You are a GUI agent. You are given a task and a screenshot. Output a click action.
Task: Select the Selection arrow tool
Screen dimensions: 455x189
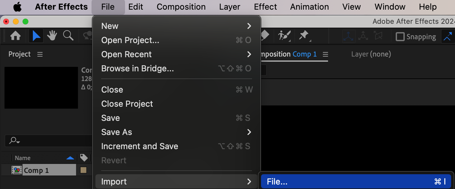36,36
